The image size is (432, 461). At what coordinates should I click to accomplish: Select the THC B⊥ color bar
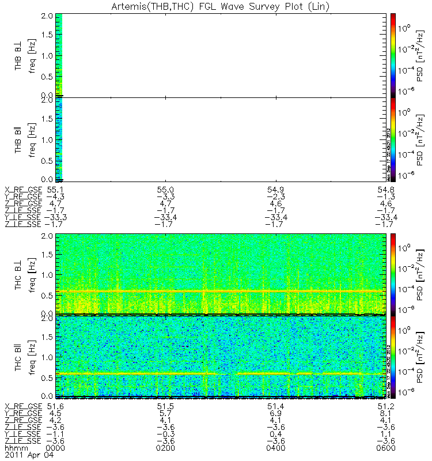(x=393, y=275)
